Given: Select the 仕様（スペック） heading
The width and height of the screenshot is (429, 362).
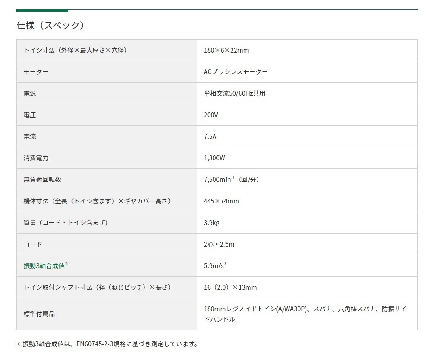Looking at the screenshot, I should tap(50, 25).
